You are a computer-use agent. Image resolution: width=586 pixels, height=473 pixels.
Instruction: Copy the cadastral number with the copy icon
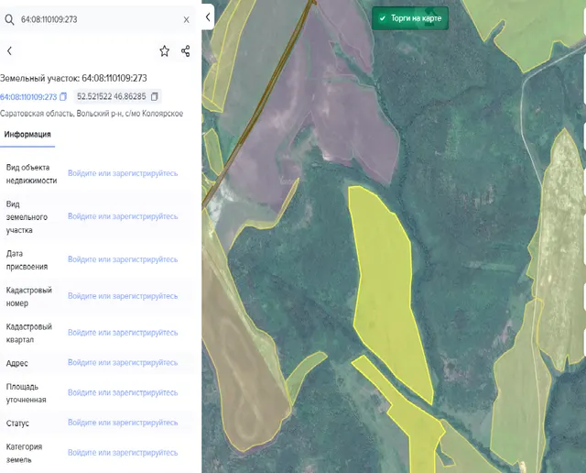pyautogui.click(x=63, y=96)
